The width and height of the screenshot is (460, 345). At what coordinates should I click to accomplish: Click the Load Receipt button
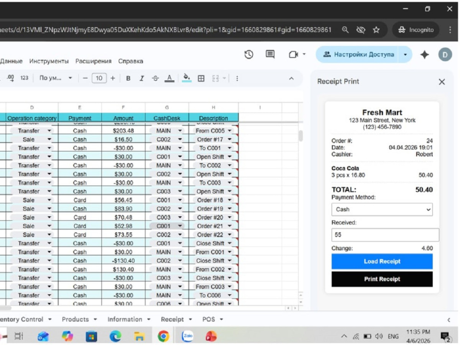tap(382, 261)
